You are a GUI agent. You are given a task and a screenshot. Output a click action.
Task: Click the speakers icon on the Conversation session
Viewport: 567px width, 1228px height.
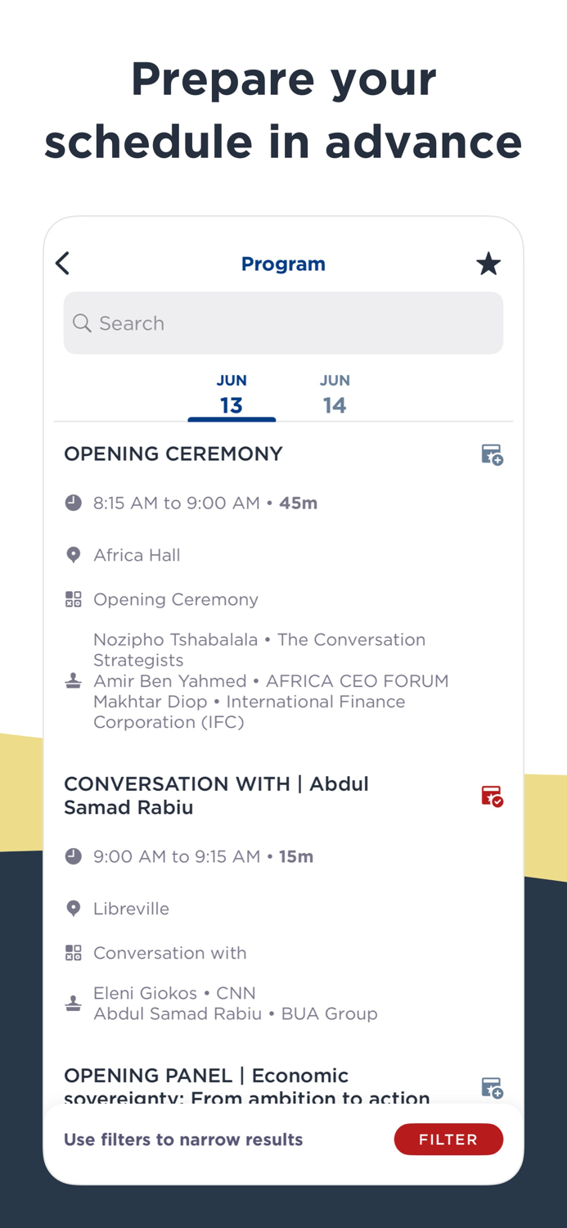[x=73, y=1003]
